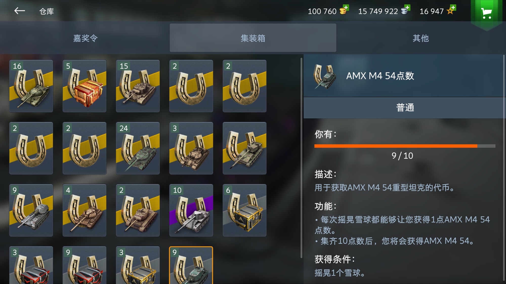The image size is (506, 284).
Task: Switch to the 嘉奖令 tab
Action: tap(85, 38)
